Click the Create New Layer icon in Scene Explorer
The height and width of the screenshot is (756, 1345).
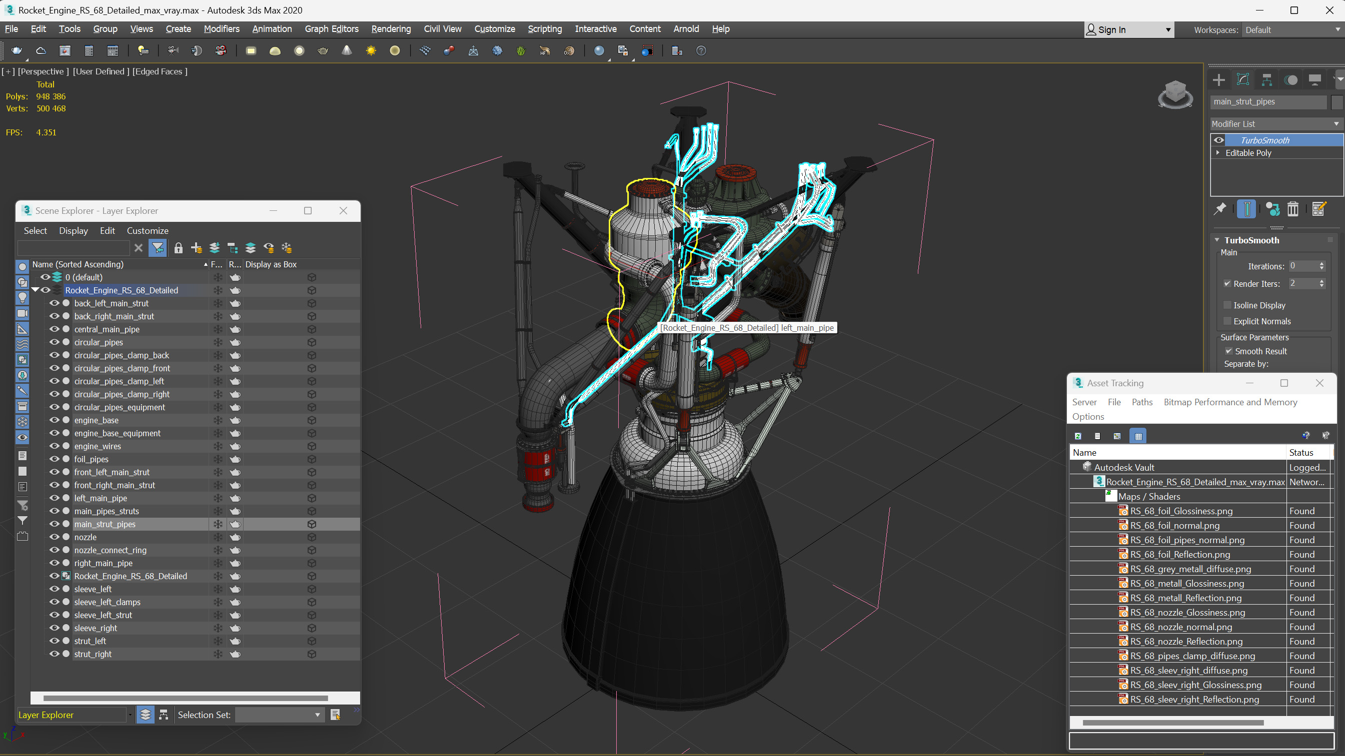pyautogui.click(x=196, y=248)
